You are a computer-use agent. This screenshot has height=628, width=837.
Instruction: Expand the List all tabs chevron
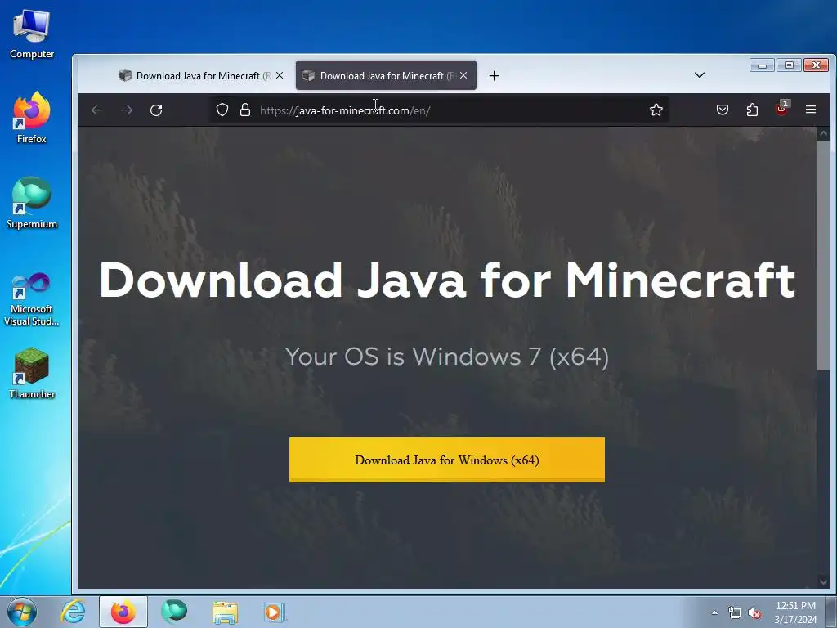[700, 75]
